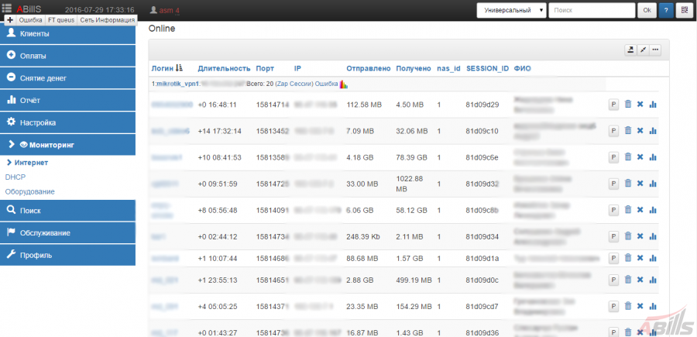Open traffic chart icon for session 81d09c6e
697x337 pixels.
coord(653,157)
